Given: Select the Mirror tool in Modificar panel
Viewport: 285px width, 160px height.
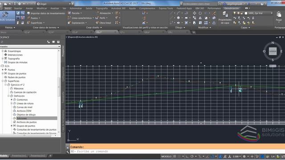Looking at the screenshot, I should [200, 18].
